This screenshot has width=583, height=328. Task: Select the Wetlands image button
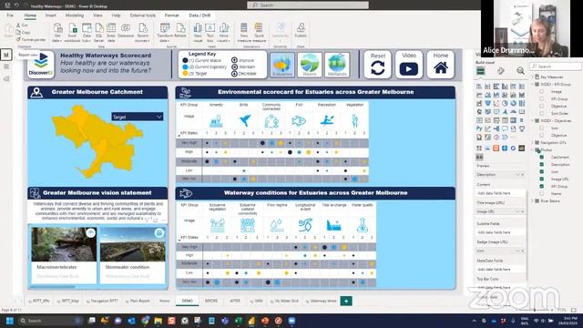[337, 65]
